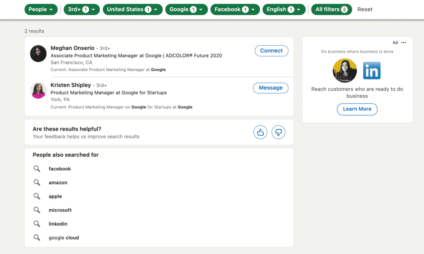Expand the People filter dropdown
The width and height of the screenshot is (424, 254).
[x=41, y=10]
